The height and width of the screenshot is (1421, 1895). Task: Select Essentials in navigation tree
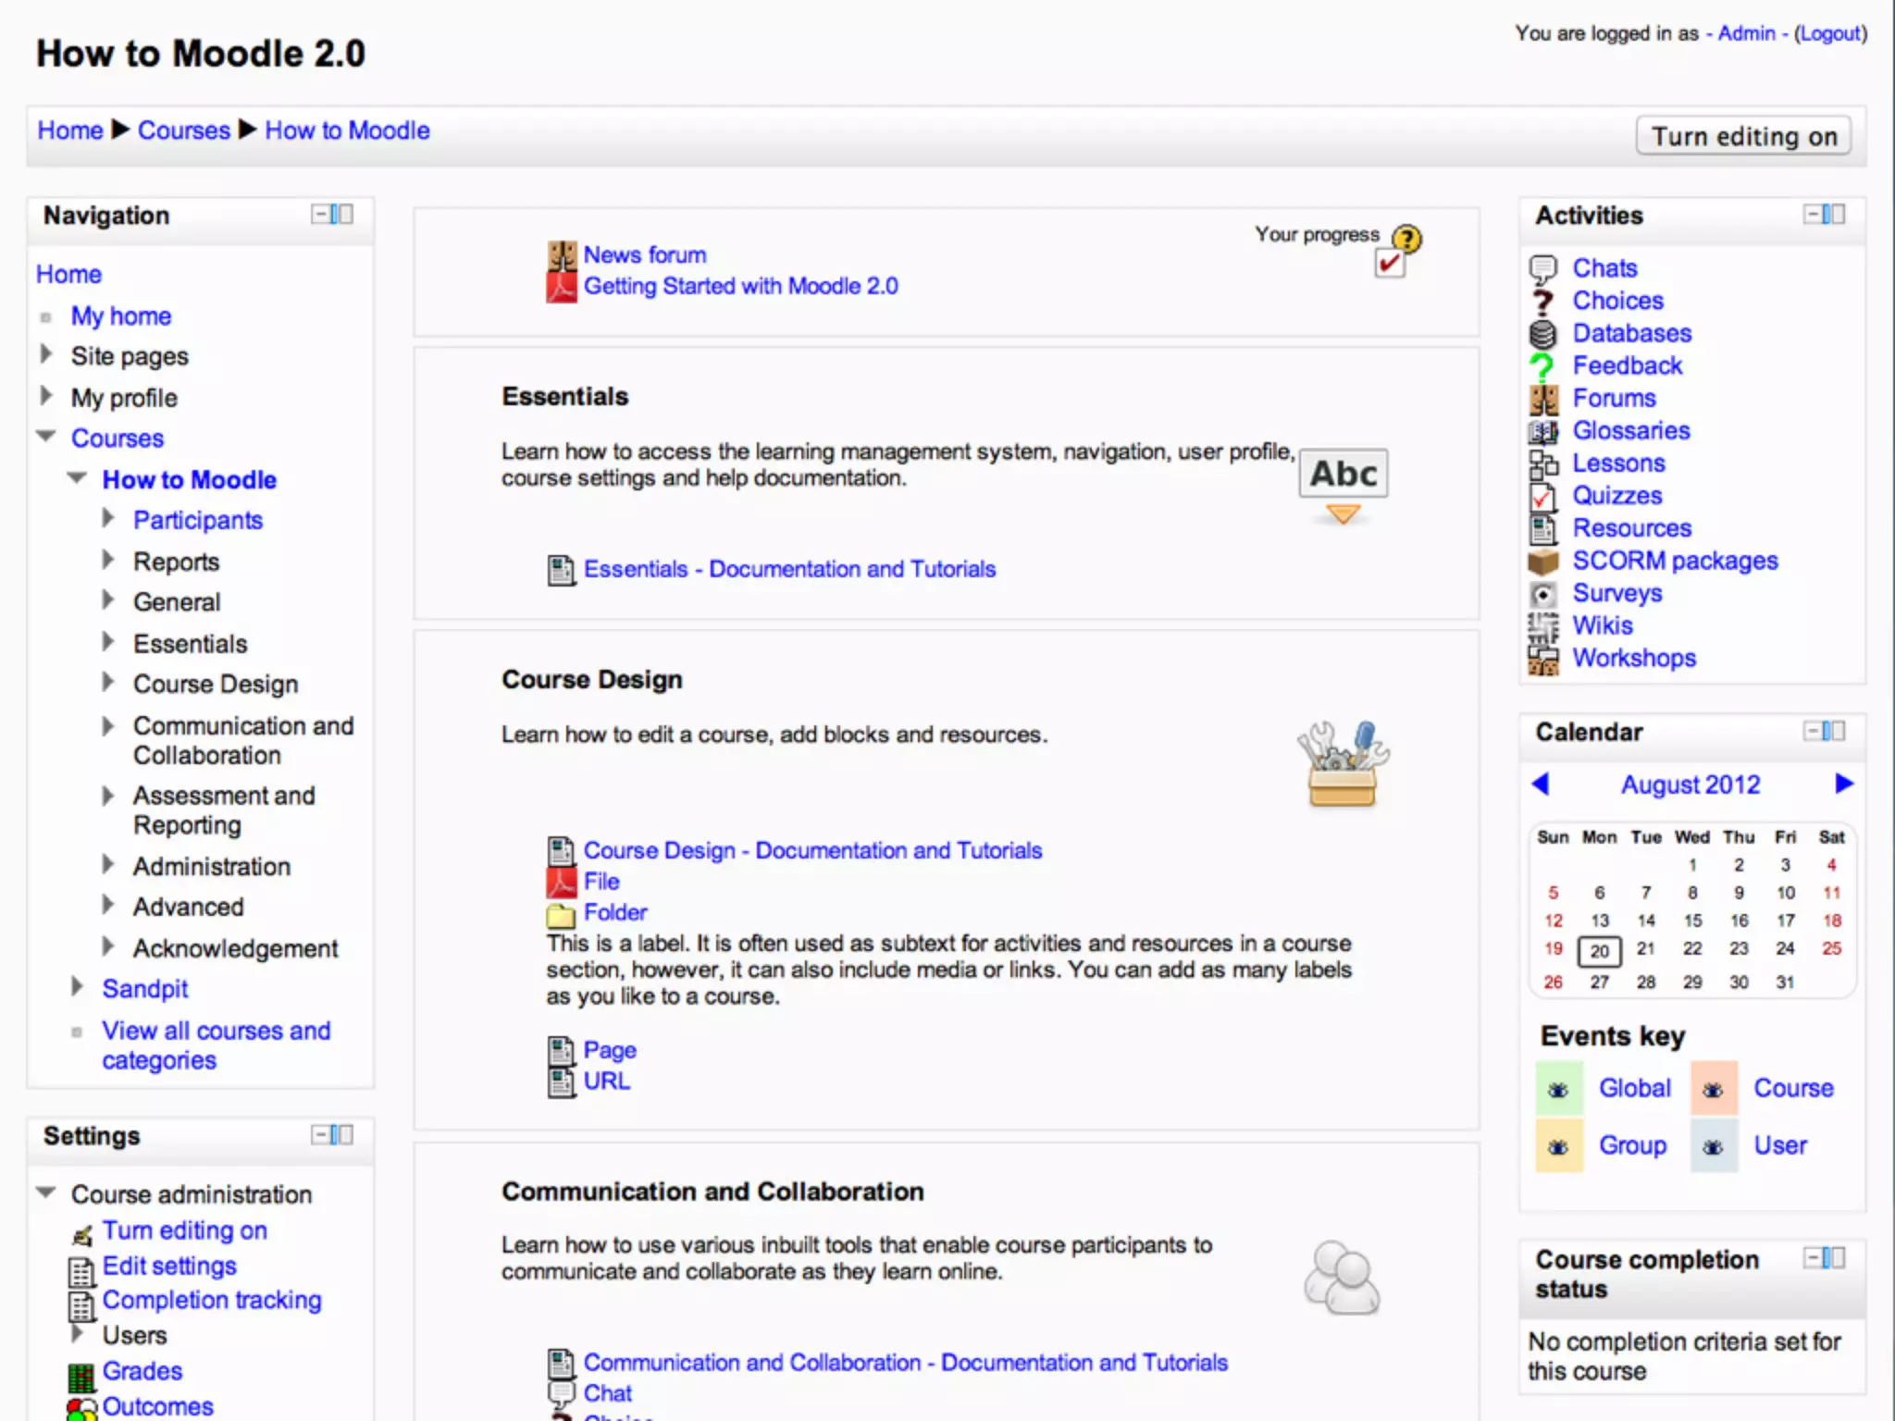click(x=190, y=644)
